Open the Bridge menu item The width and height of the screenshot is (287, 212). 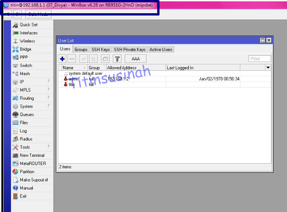point(32,49)
